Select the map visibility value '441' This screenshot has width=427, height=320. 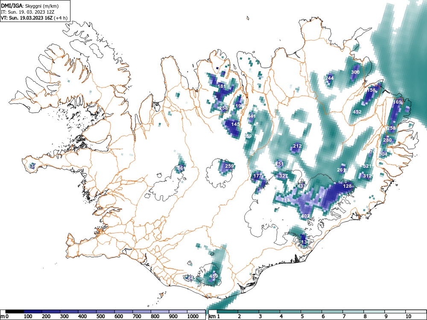252,116
